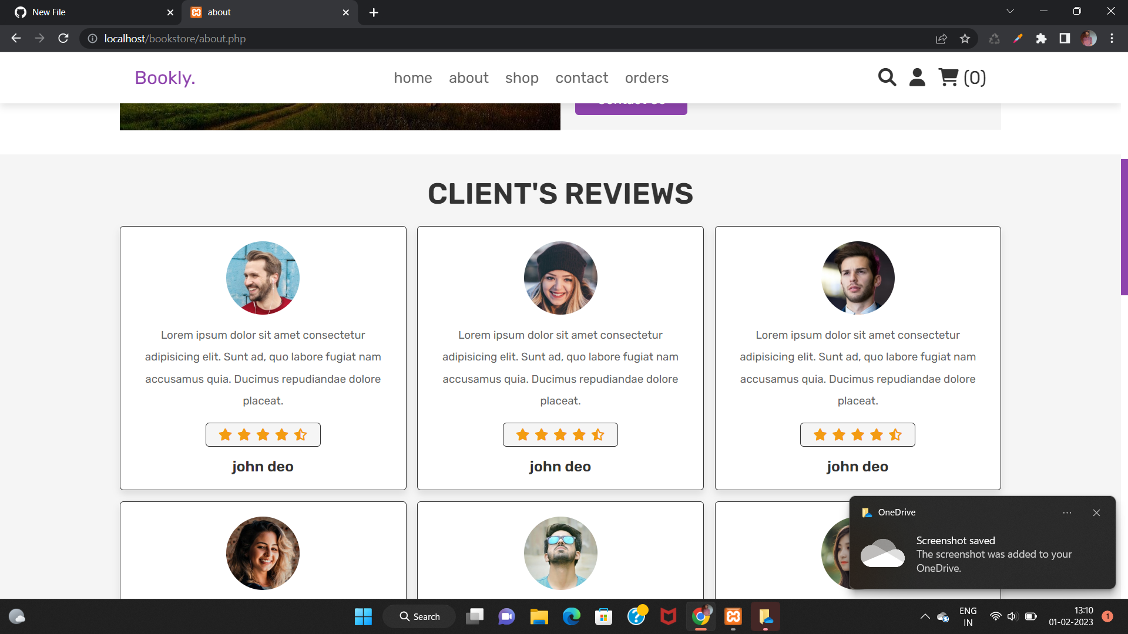This screenshot has height=634, width=1128.
Task: Click the star rating in middle review card
Action: tap(560, 434)
